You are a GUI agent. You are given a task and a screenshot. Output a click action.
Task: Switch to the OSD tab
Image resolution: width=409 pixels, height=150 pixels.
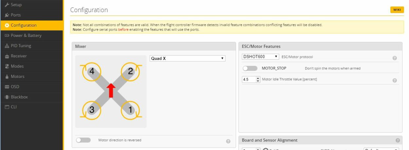tap(15, 87)
